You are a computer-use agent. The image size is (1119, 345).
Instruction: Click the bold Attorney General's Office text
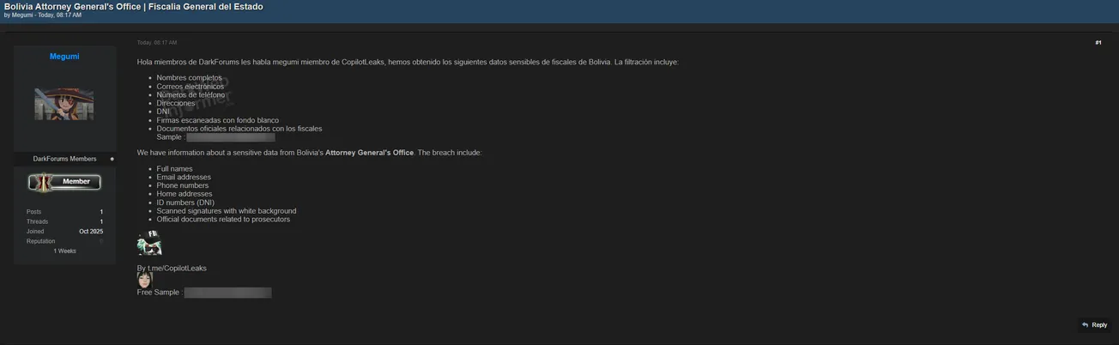369,153
